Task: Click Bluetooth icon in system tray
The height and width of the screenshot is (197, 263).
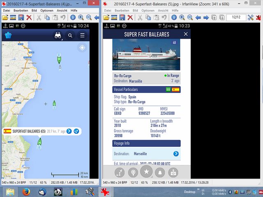Action: tap(230, 192)
